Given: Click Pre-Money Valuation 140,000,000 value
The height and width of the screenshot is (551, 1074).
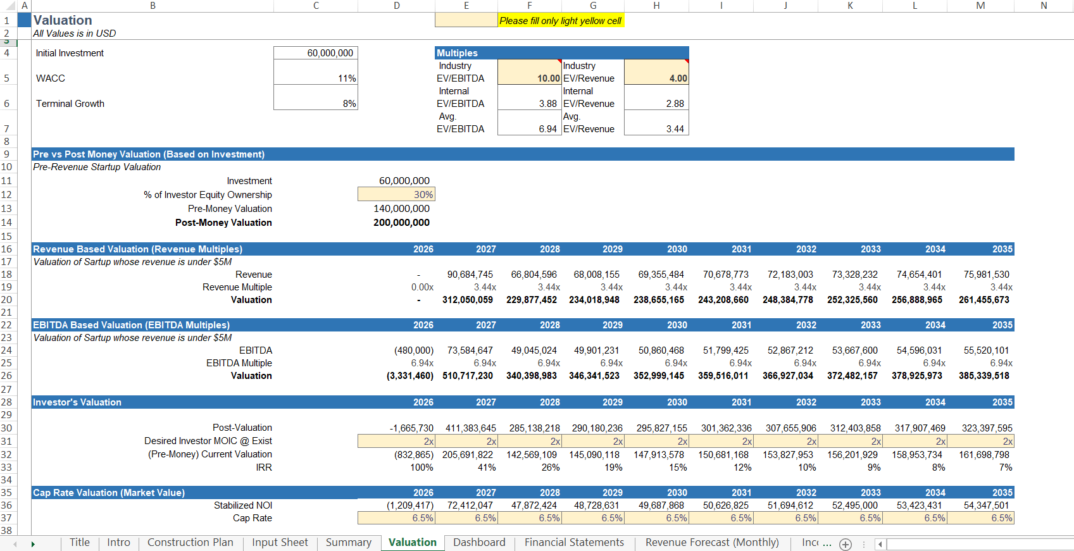Looking at the screenshot, I should pos(401,209).
